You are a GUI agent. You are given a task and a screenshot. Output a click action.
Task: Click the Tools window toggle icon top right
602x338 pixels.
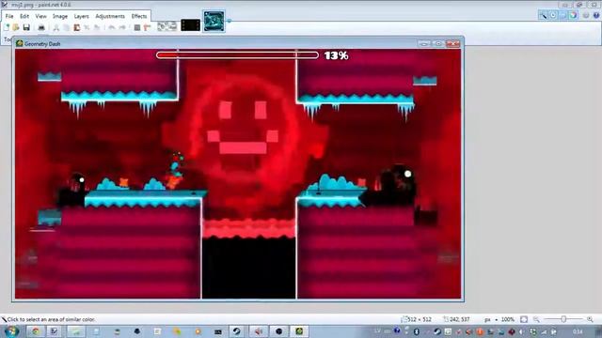click(x=543, y=15)
